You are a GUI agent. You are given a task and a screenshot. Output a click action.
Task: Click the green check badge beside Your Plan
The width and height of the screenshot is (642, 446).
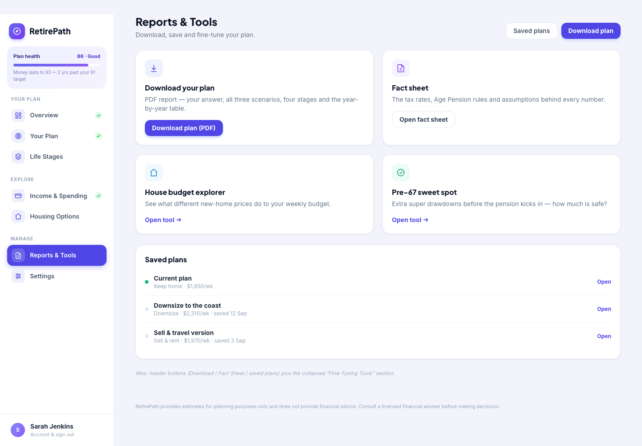coord(99,136)
